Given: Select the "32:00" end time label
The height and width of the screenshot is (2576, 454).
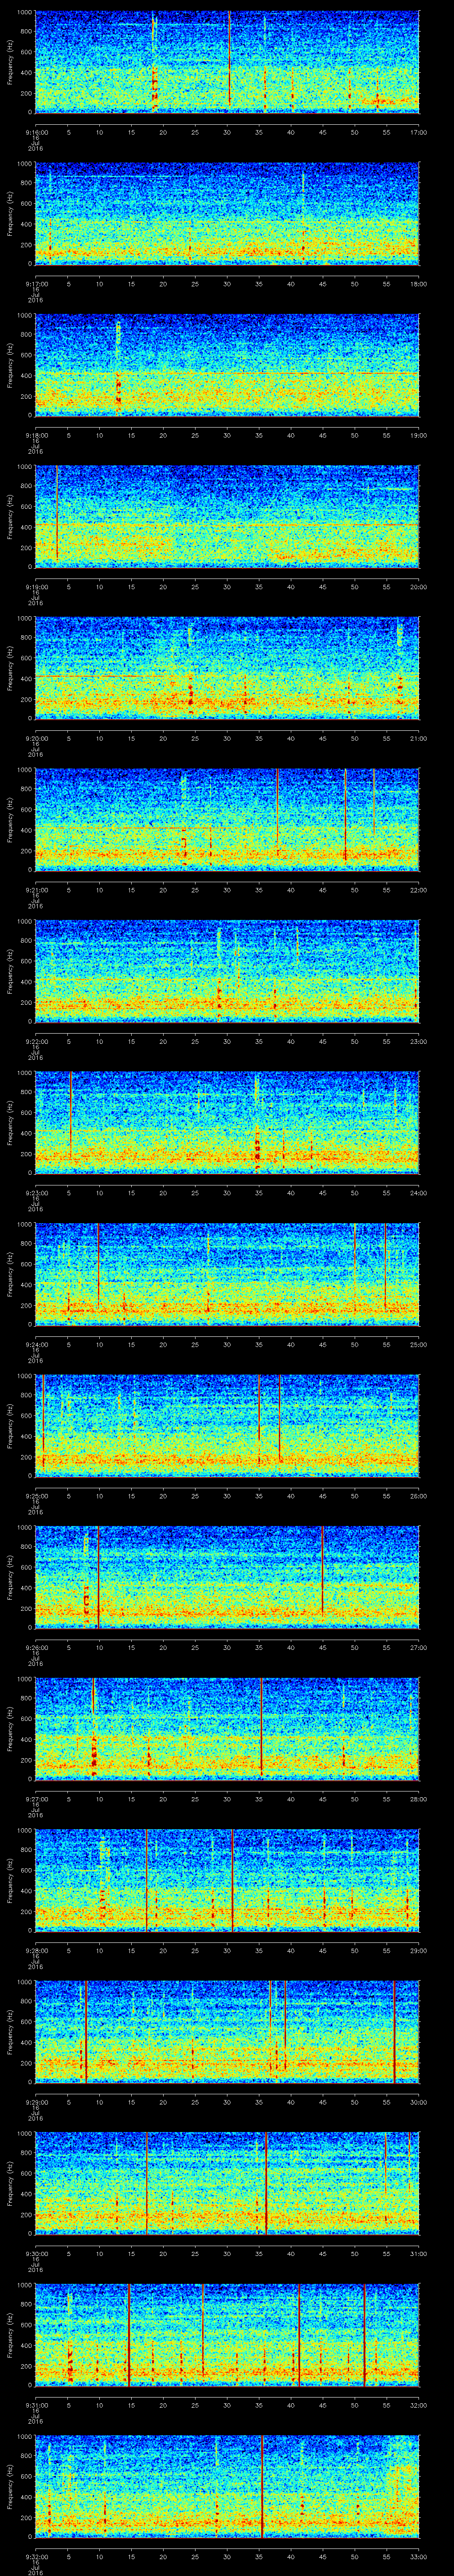Looking at the screenshot, I should point(418,2405).
